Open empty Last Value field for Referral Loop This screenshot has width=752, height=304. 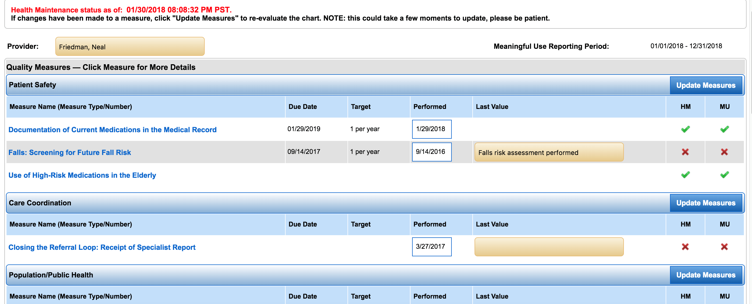point(549,247)
